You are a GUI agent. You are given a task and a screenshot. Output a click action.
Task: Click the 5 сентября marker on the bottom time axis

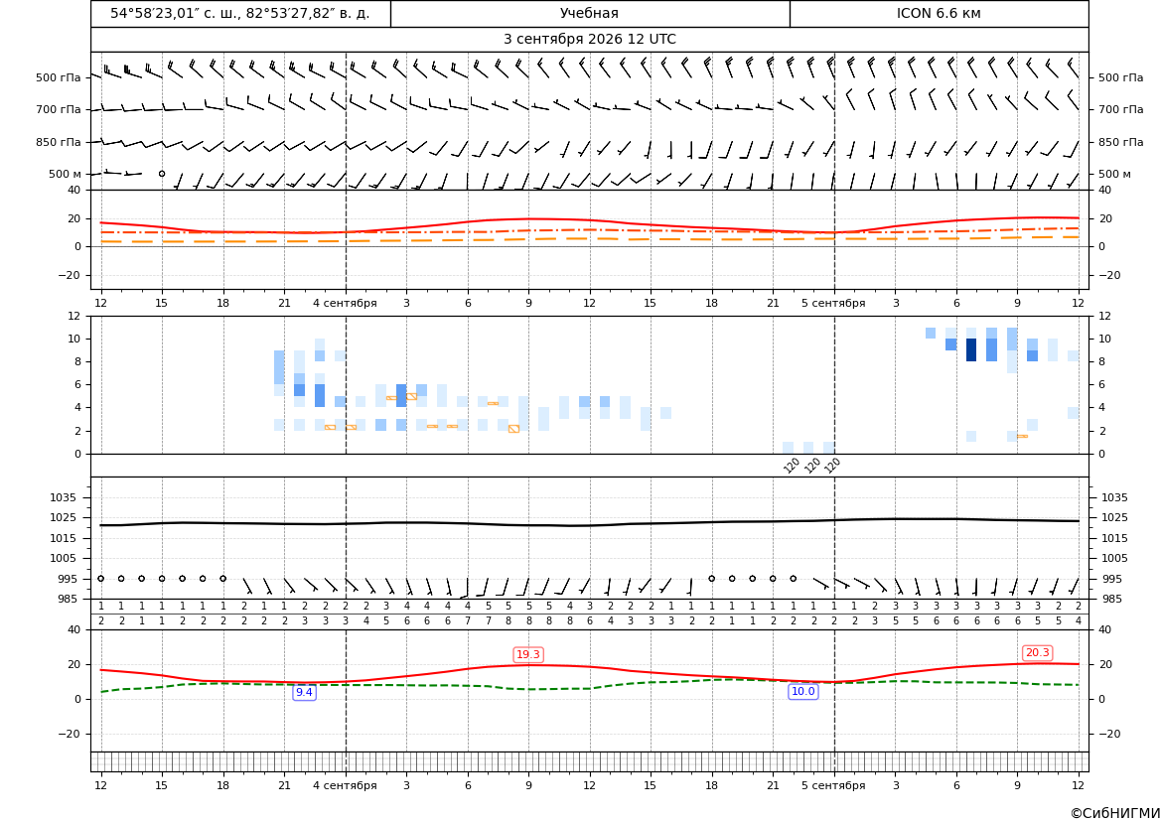[x=833, y=785]
